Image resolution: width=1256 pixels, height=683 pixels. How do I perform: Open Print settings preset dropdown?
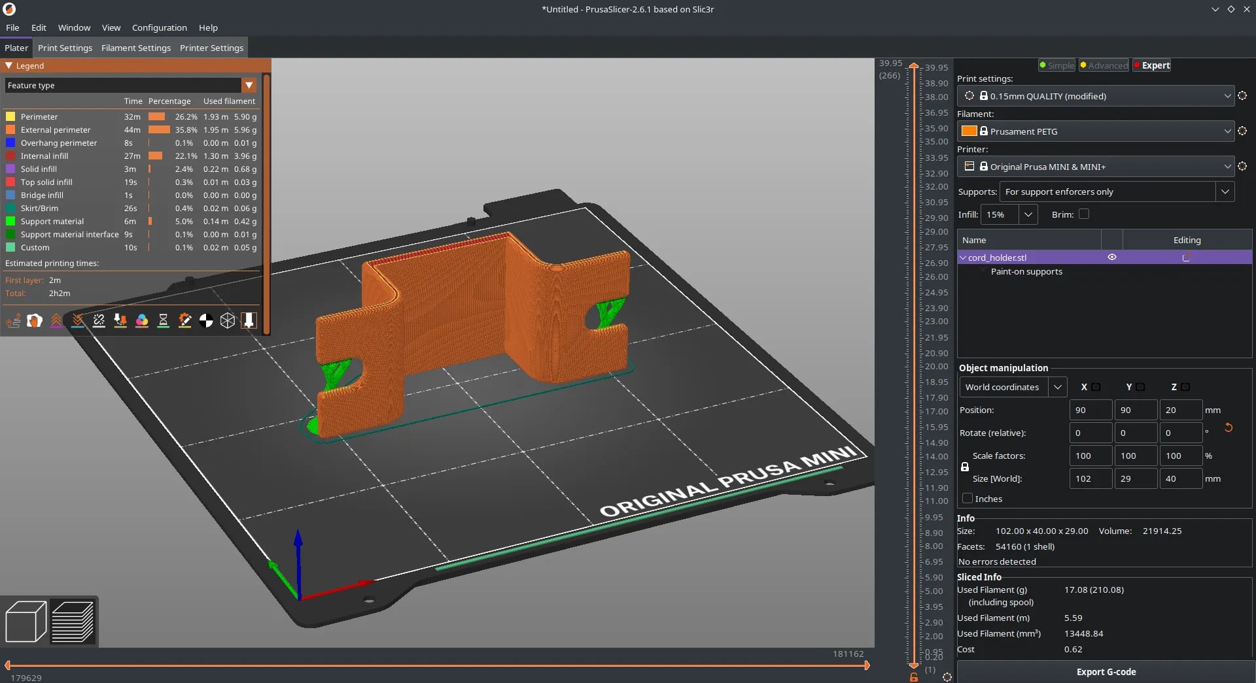pos(1096,95)
